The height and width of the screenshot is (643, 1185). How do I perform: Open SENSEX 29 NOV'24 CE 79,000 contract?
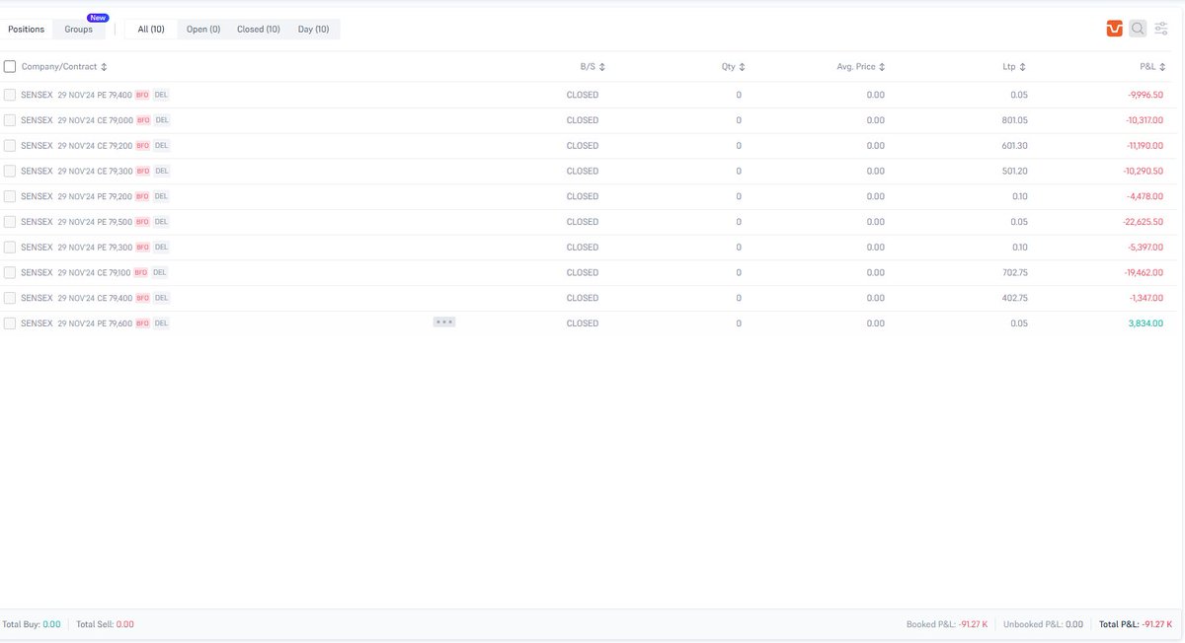pos(76,120)
